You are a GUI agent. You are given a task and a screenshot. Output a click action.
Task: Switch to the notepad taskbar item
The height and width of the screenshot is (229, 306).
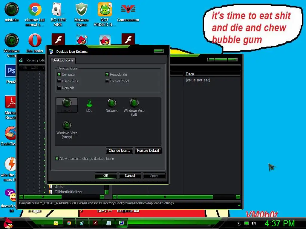click(108, 223)
